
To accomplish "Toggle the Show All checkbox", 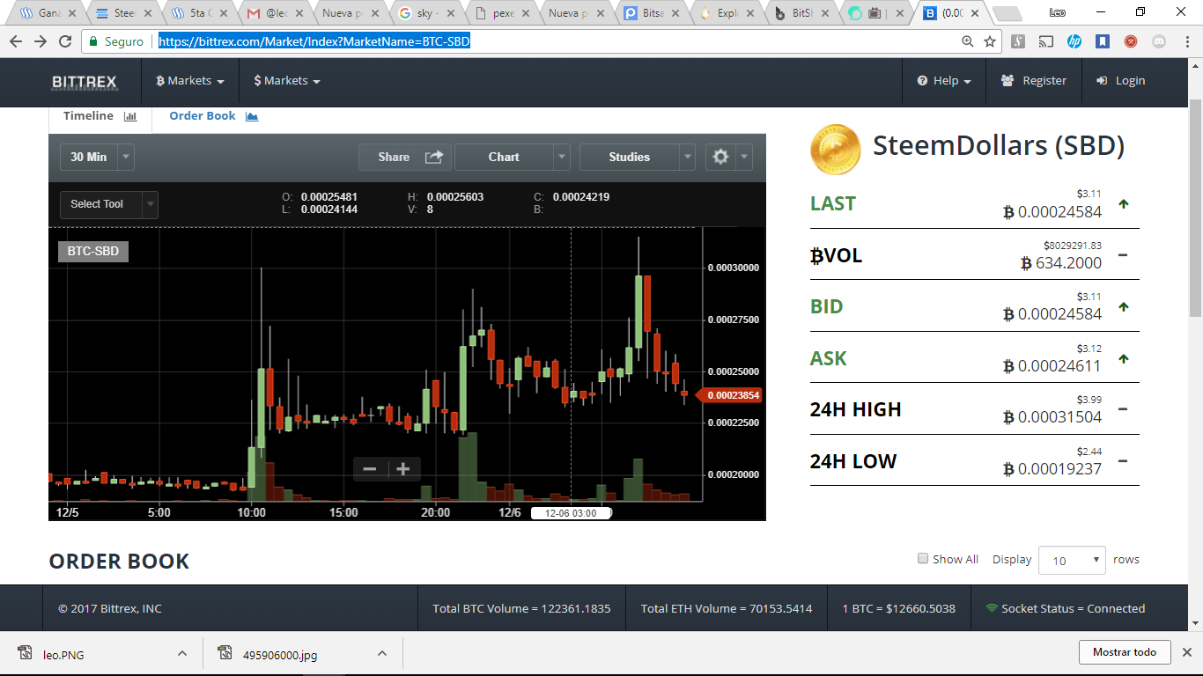I will pyautogui.click(x=923, y=558).
